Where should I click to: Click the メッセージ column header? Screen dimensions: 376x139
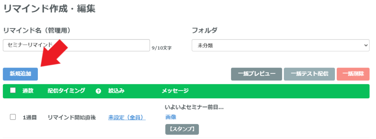[x=175, y=91]
